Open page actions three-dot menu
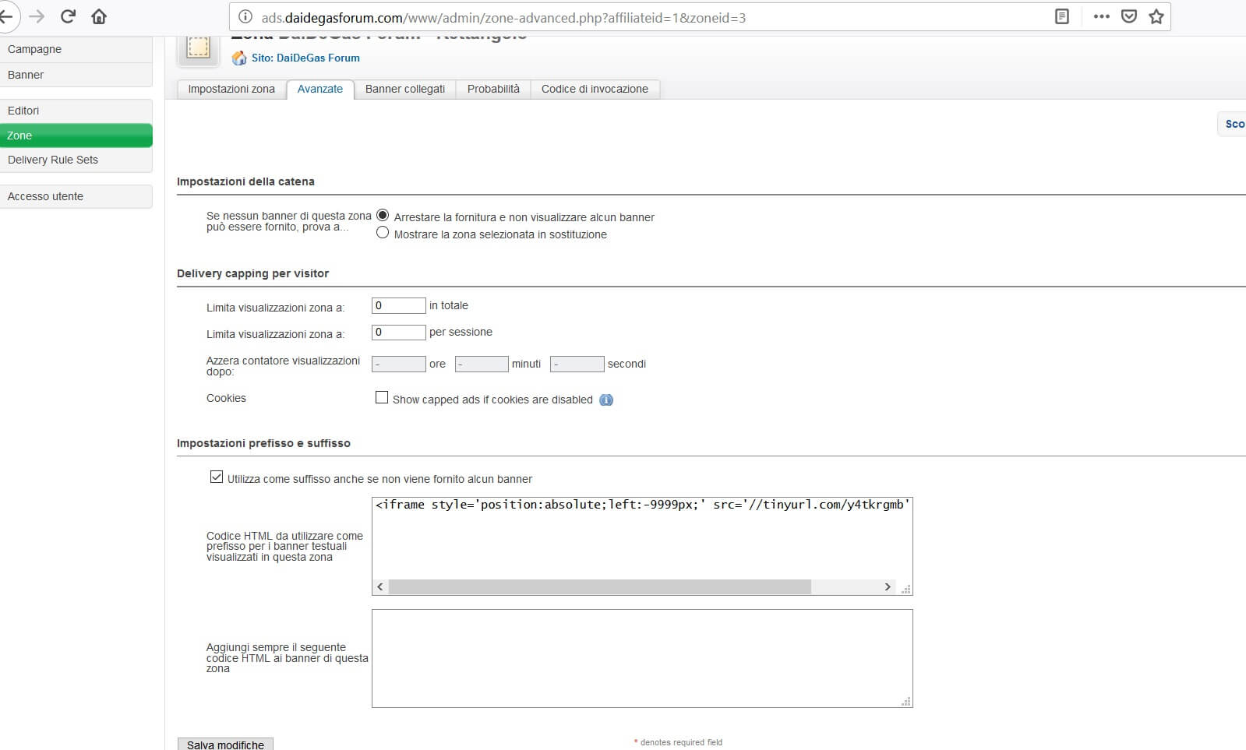The width and height of the screenshot is (1246, 750). click(x=1101, y=16)
